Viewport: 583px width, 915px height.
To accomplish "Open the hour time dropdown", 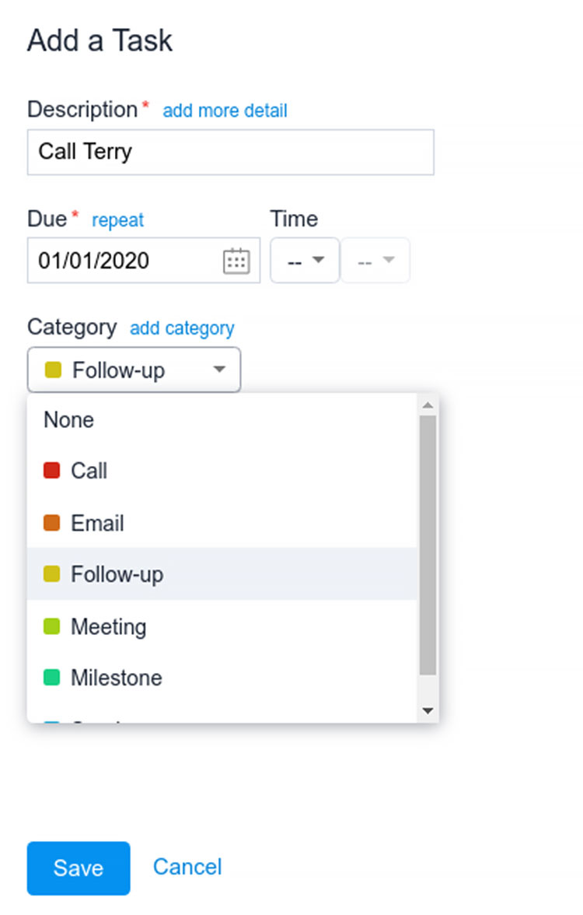I will (x=305, y=261).
